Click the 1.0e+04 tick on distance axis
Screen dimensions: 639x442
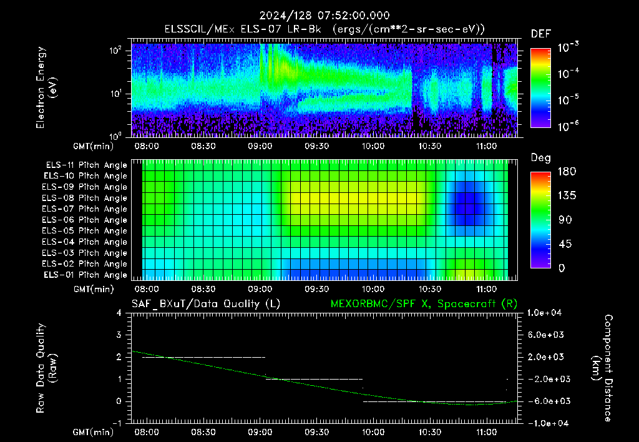pyautogui.click(x=544, y=313)
